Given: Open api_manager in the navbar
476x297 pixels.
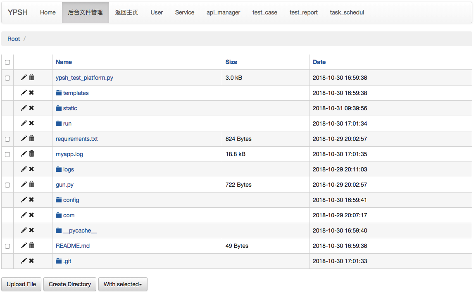Looking at the screenshot, I should 224,12.
